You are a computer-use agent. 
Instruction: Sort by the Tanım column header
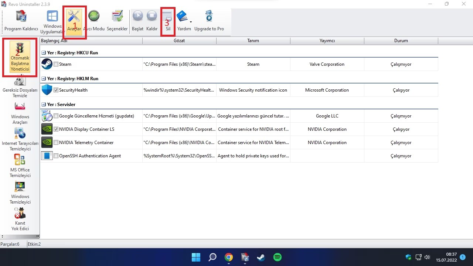(253, 41)
